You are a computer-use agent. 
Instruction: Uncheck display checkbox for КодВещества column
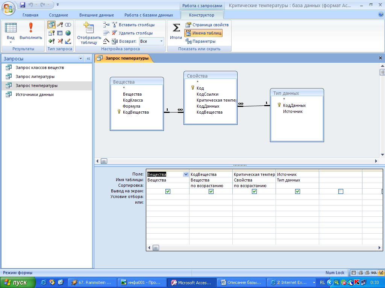(211, 191)
